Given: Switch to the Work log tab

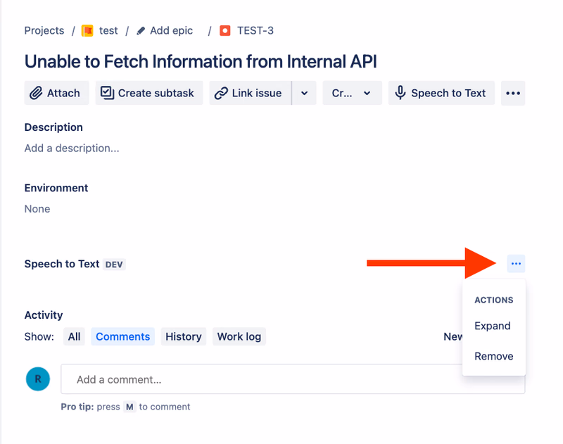Looking at the screenshot, I should tap(239, 336).
